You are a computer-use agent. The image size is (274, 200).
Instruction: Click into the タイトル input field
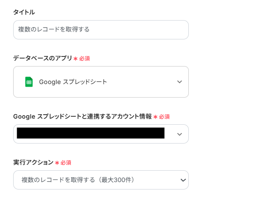[x=132, y=30]
